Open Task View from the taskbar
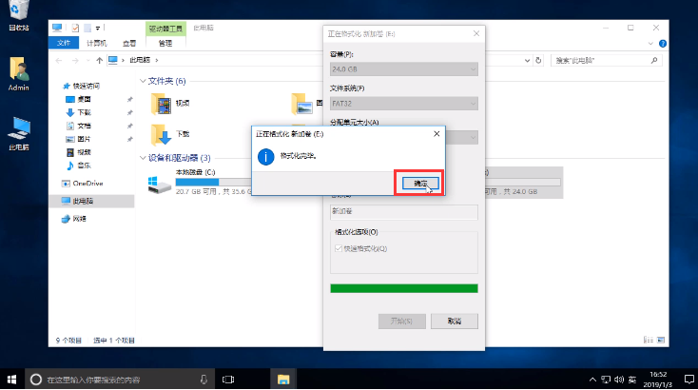Viewport: 698px width, 390px height. pyautogui.click(x=228, y=379)
